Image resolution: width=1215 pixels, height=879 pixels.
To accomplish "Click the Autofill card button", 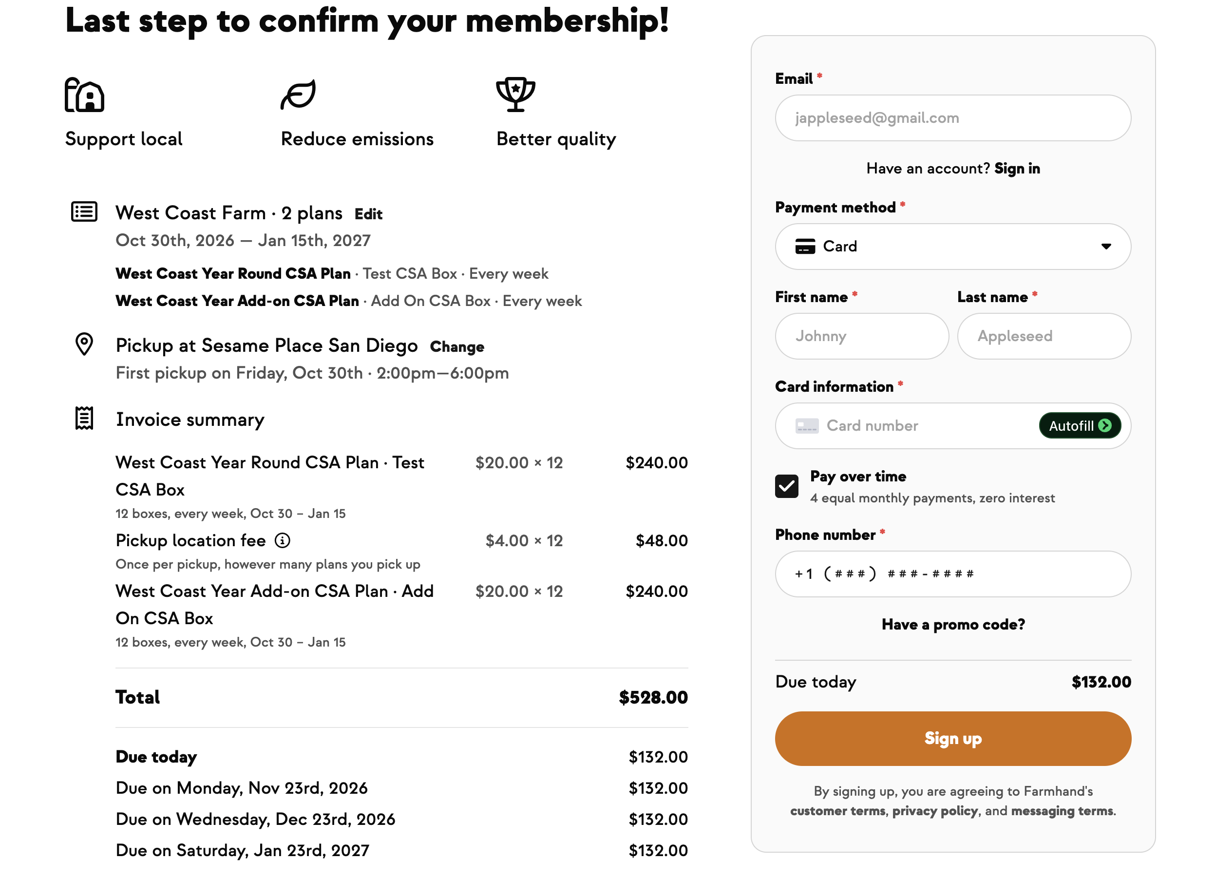I will pos(1080,426).
